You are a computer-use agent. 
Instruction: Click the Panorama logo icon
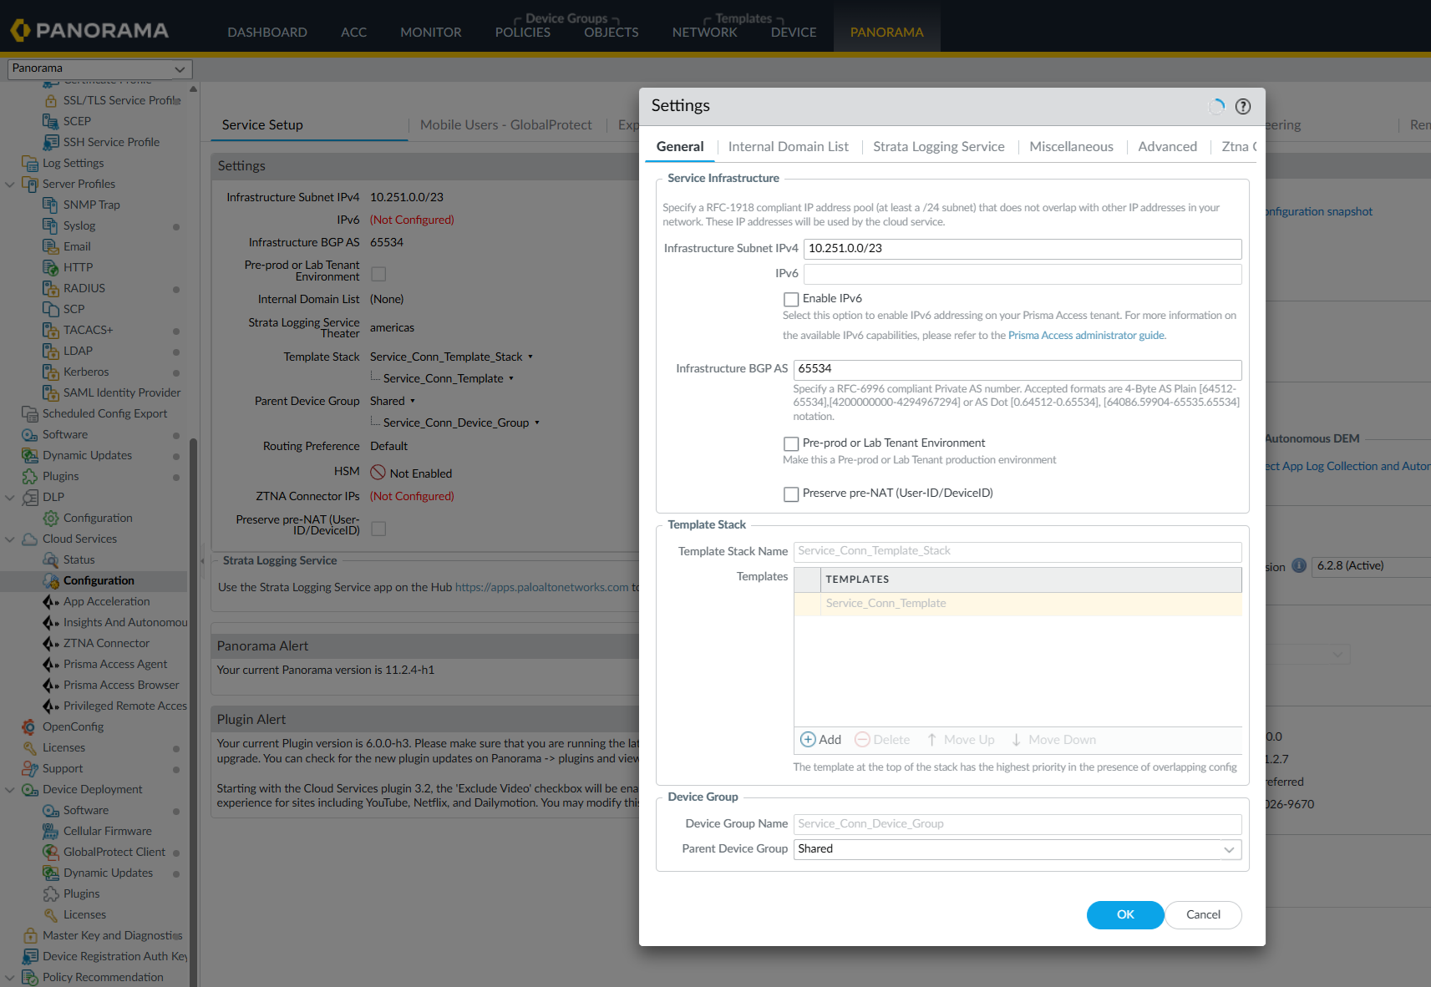[20, 31]
